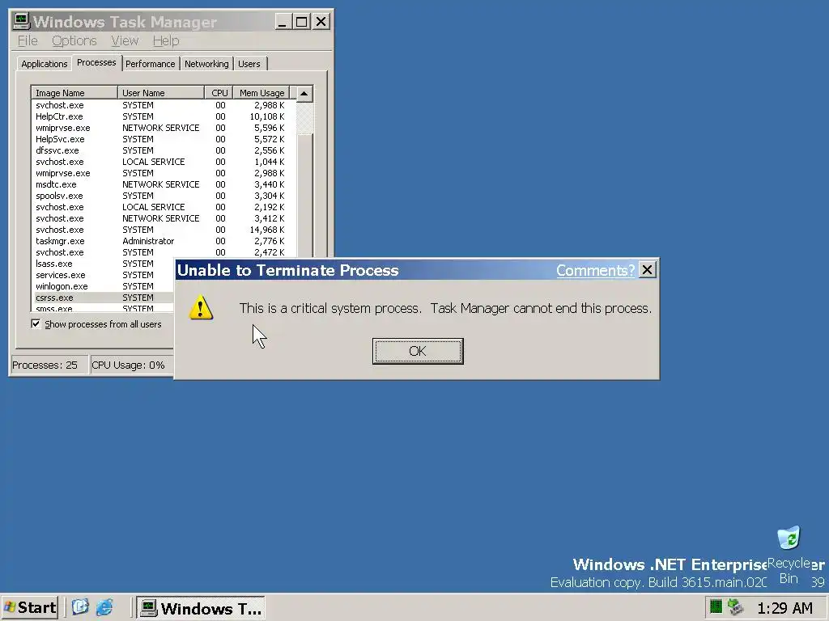Click the network connection tray icon
The width and height of the screenshot is (829, 621).
pyautogui.click(x=735, y=606)
